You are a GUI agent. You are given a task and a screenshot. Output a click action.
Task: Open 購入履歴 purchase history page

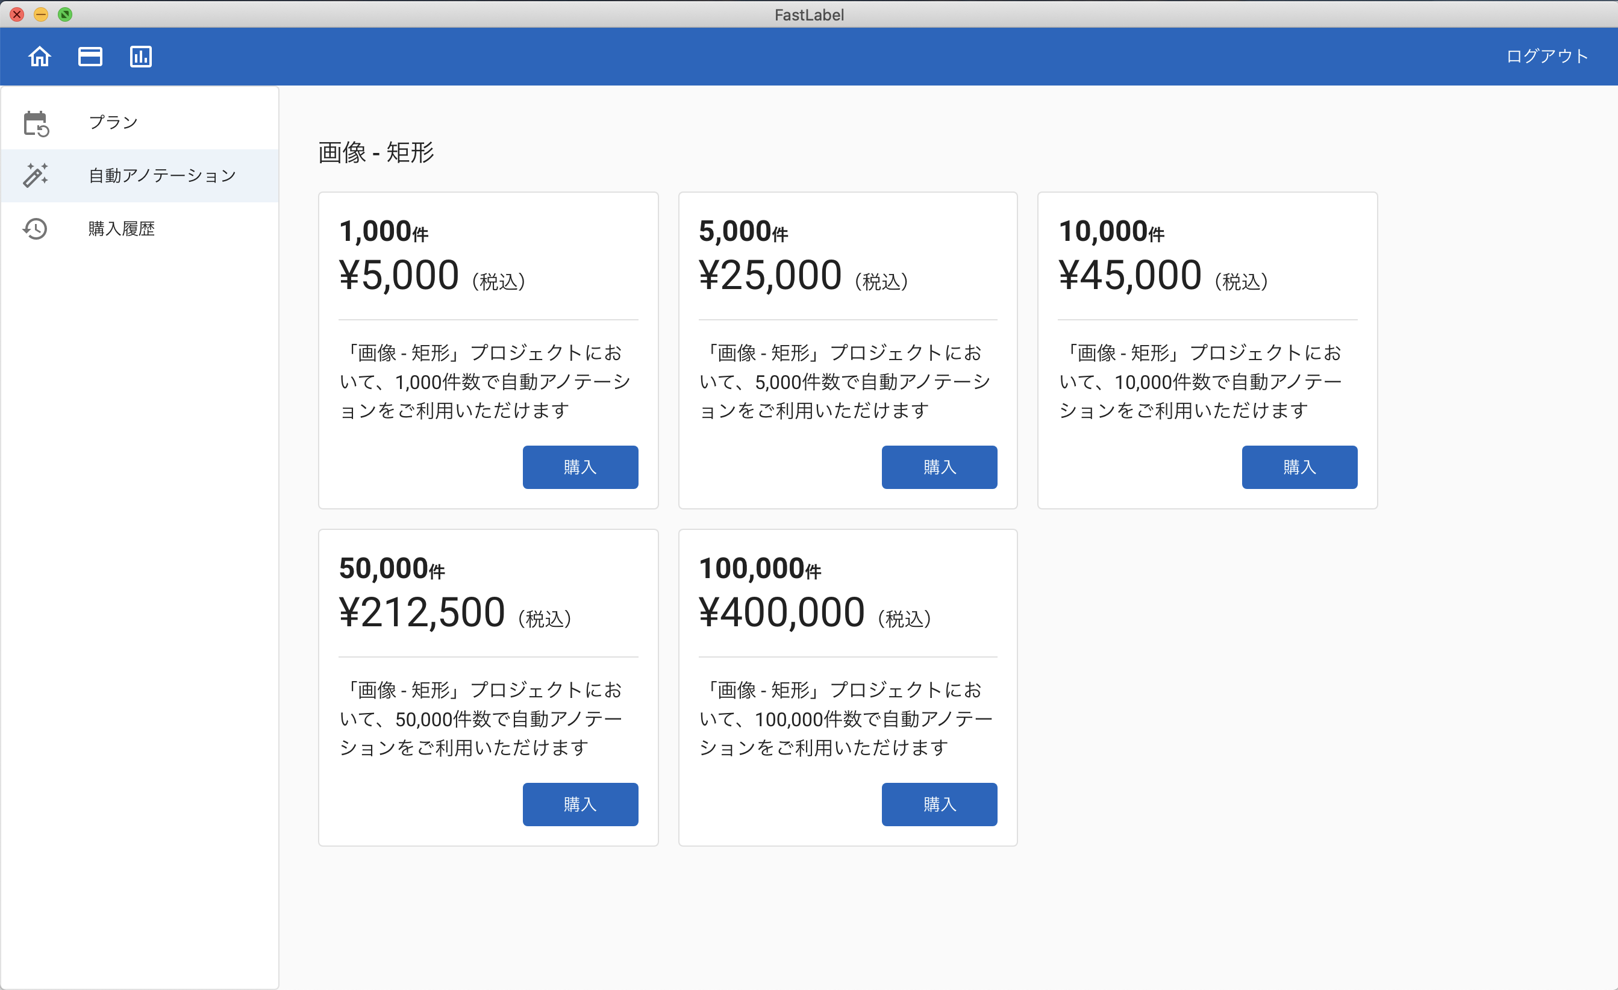click(x=122, y=228)
